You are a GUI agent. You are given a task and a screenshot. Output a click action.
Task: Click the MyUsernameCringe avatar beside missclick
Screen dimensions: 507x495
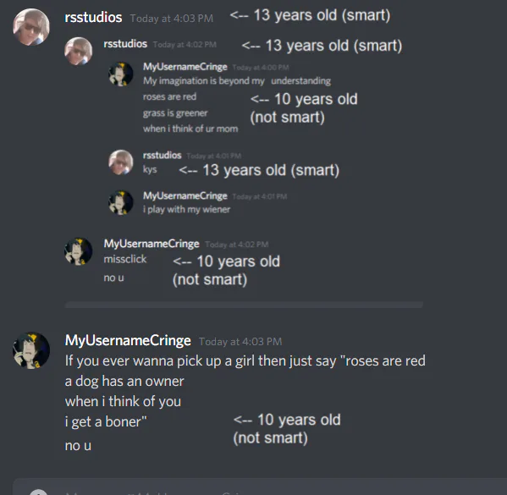[x=78, y=251]
